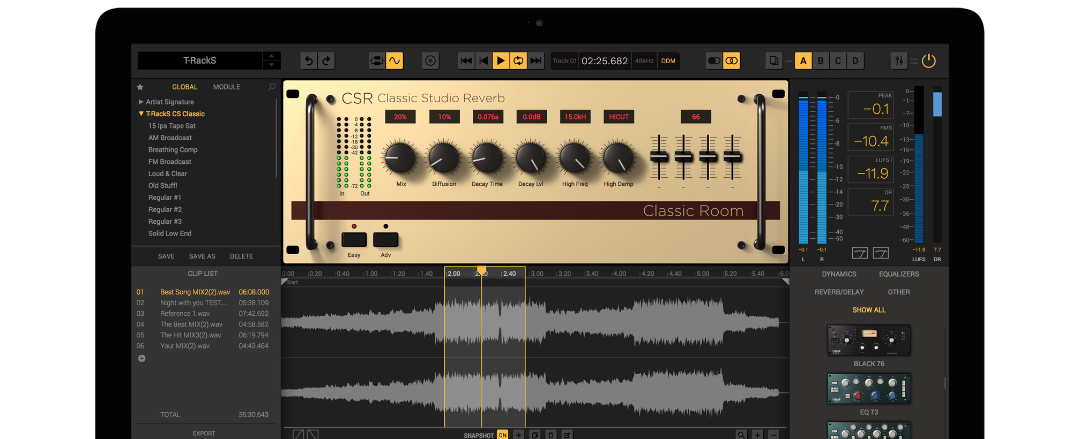Viewport: 1072px width, 439px height.
Task: Delete snapshot with trash icon
Action: click(551, 435)
